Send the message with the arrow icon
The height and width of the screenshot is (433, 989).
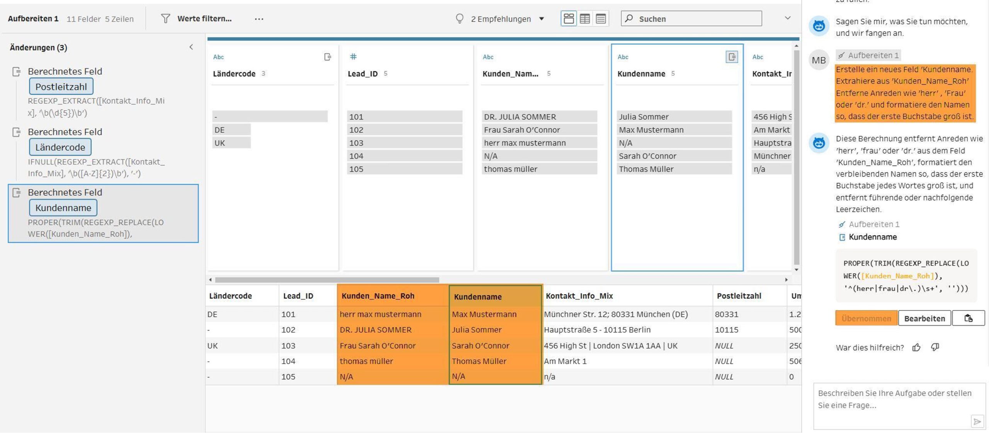(x=977, y=421)
